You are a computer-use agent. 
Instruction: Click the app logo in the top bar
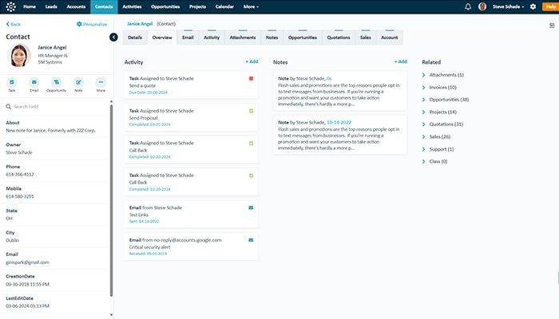pos(10,6)
